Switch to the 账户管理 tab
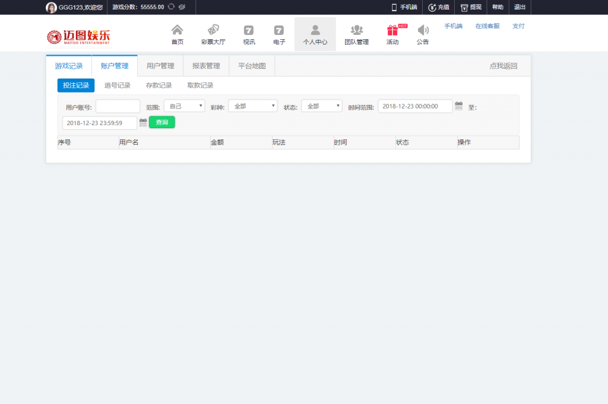This screenshot has height=404, width=608. click(x=115, y=66)
